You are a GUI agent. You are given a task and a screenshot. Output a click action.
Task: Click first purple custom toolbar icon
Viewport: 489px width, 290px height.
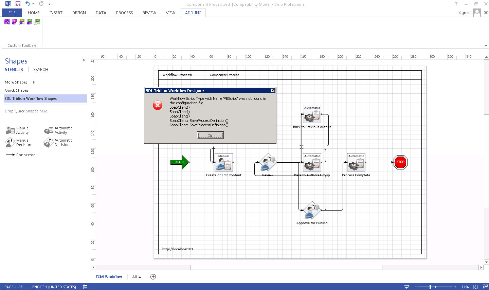coord(7,22)
